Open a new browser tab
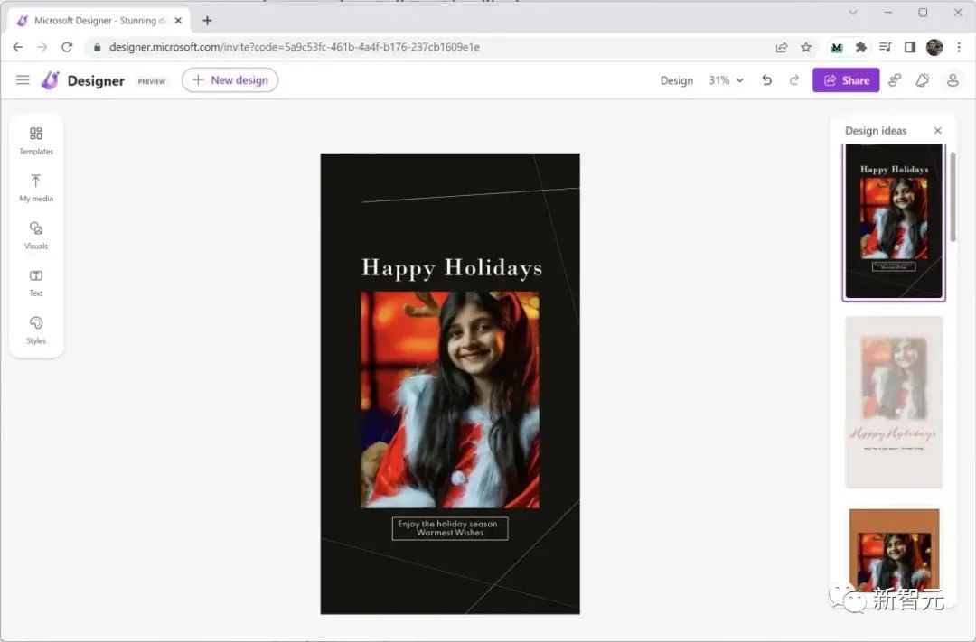 208,21
